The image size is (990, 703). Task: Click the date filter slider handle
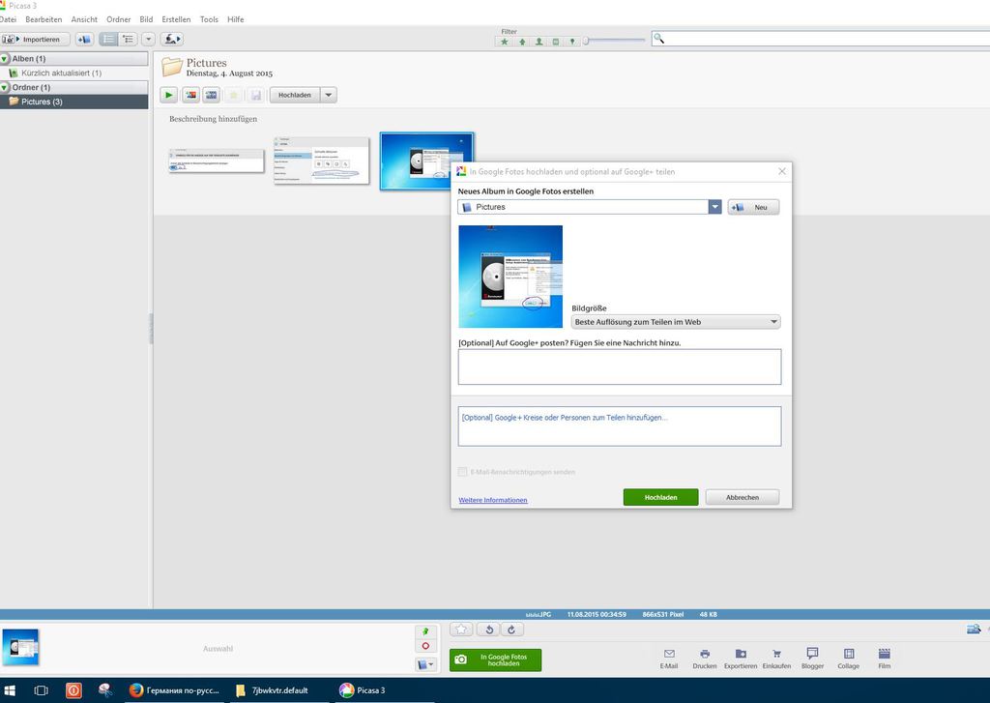(586, 41)
